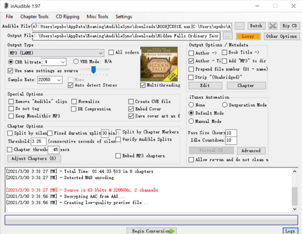Screen dimensions: 302x234
Task: Enable the DR Compression checkbox
Action: (73, 109)
